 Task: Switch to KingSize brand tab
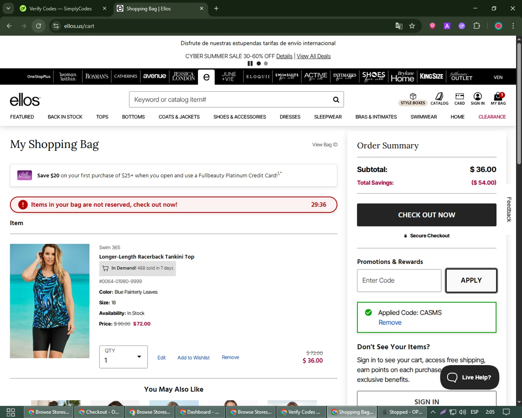[x=431, y=76]
